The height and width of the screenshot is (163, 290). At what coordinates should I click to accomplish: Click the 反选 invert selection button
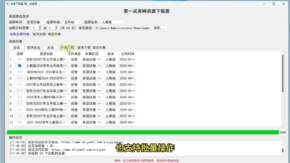50,48
